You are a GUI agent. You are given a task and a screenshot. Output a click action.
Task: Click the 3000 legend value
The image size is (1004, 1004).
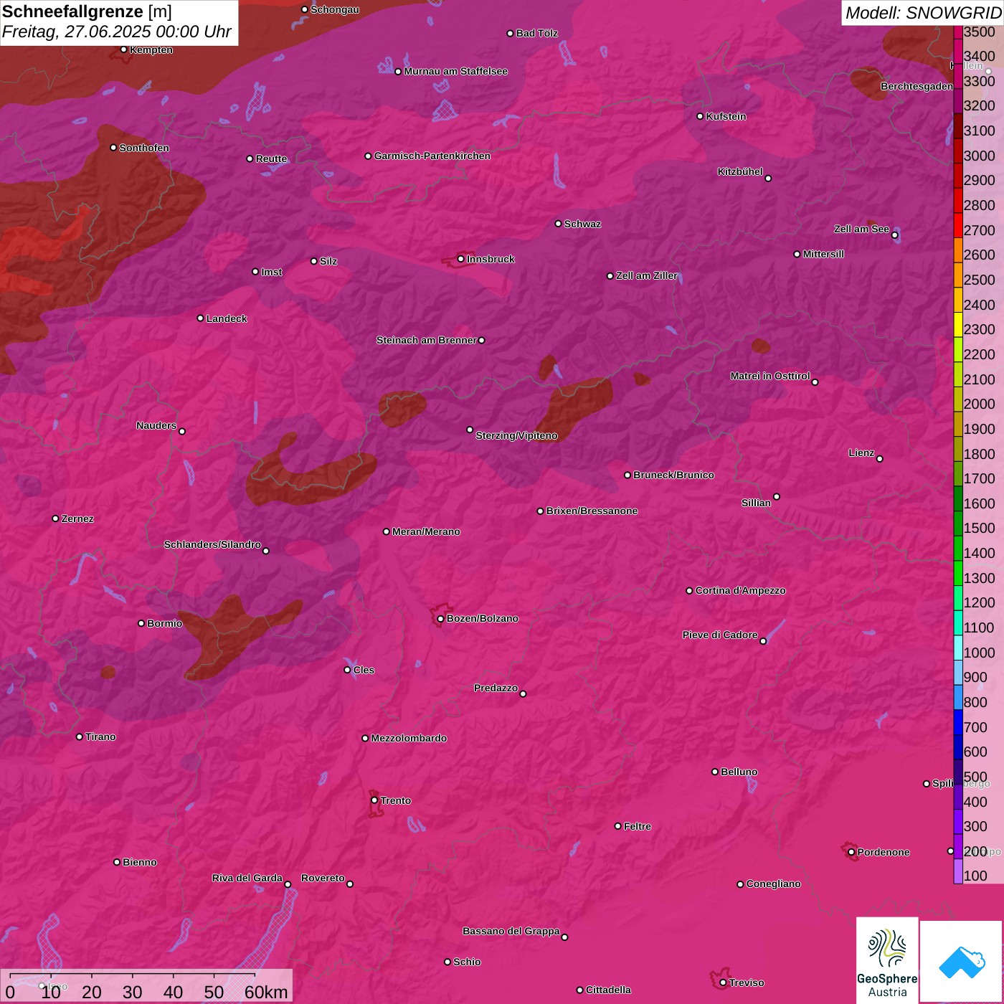(x=980, y=156)
